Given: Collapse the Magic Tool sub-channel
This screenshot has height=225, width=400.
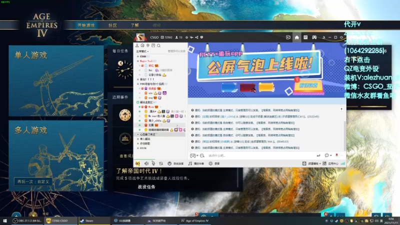Looking at the screenshot, I should point(138,61).
